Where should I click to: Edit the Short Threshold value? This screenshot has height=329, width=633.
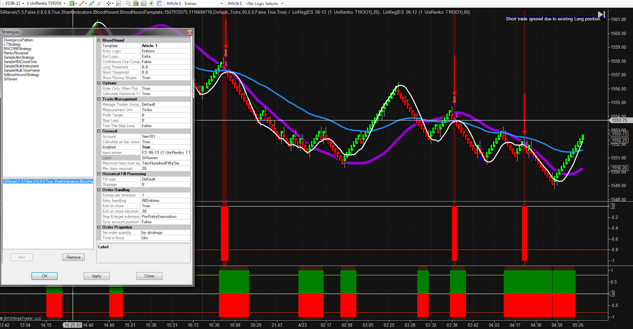pyautogui.click(x=165, y=72)
